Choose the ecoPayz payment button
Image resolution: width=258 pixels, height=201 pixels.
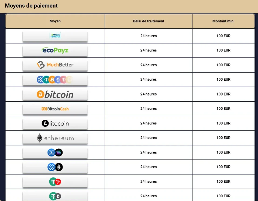55,50
